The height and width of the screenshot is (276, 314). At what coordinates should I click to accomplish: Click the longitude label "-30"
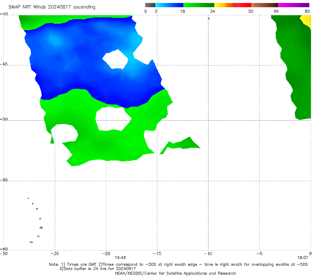4,253
